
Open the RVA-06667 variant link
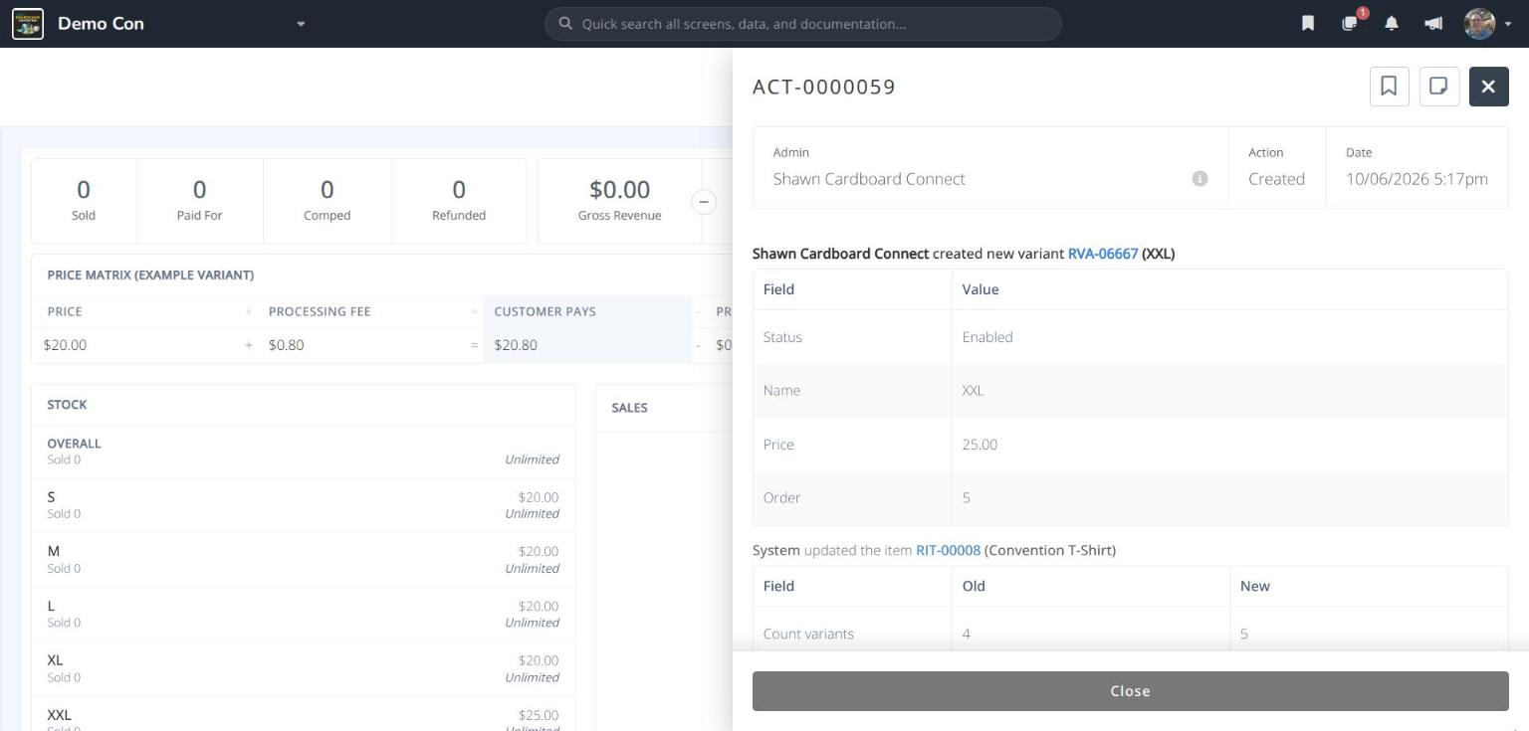(1103, 254)
